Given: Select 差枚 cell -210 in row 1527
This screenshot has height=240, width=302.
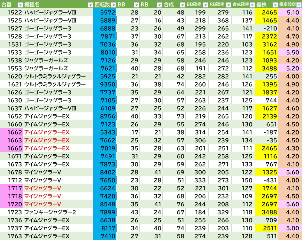Looking at the screenshot, I should [267, 28].
